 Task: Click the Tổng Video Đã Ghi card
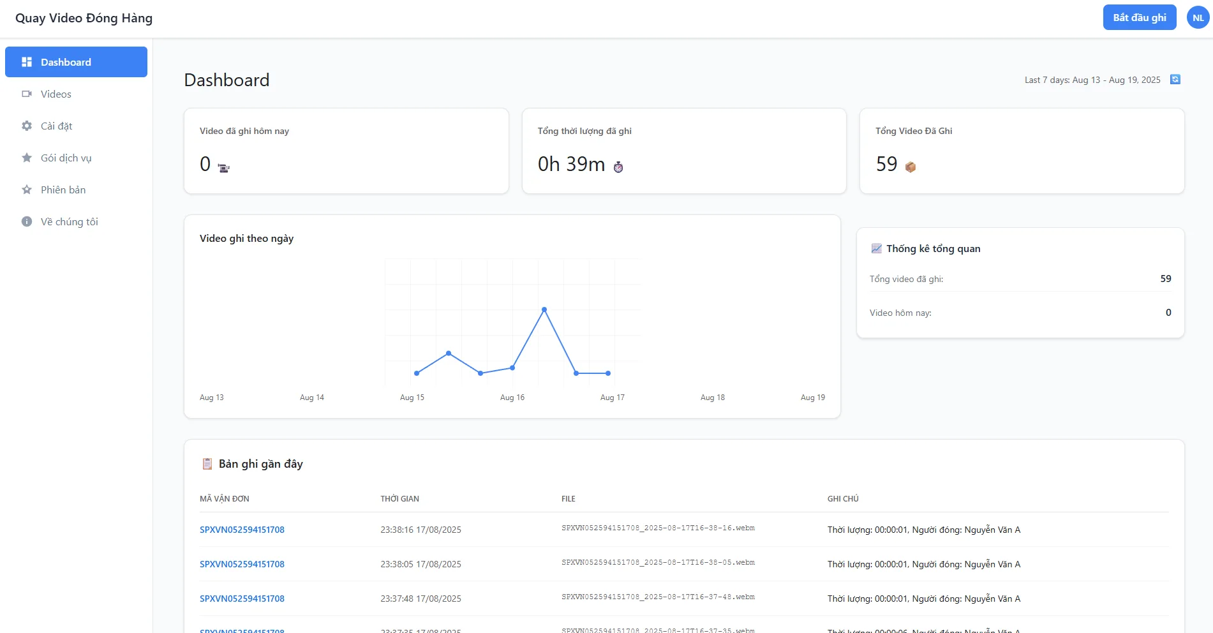[1022, 151]
